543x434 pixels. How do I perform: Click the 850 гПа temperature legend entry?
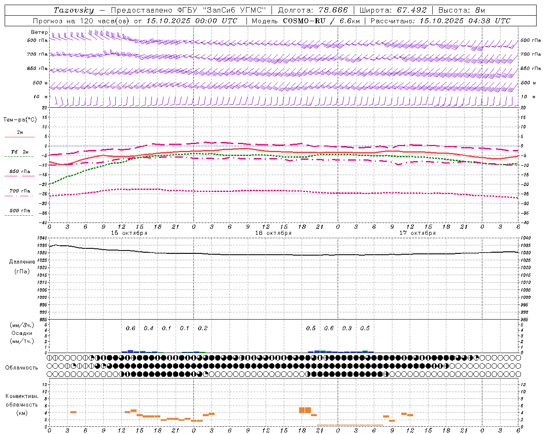20,172
